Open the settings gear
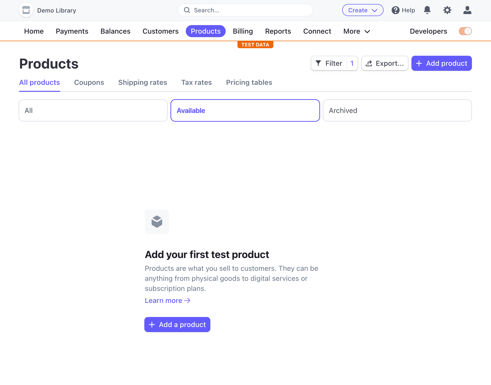The height and width of the screenshot is (385, 491). (447, 10)
